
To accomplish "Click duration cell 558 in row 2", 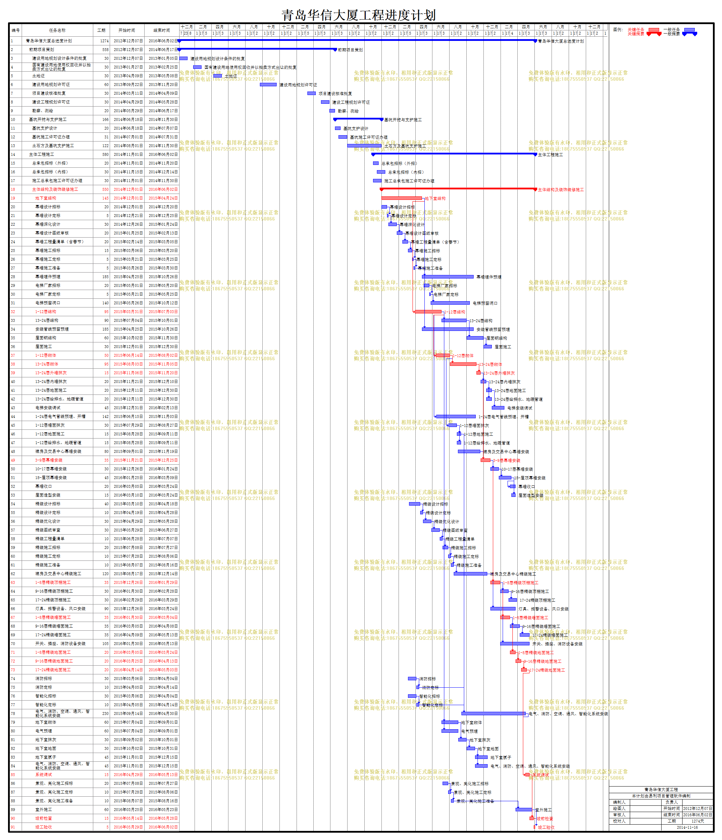I will point(105,50).
